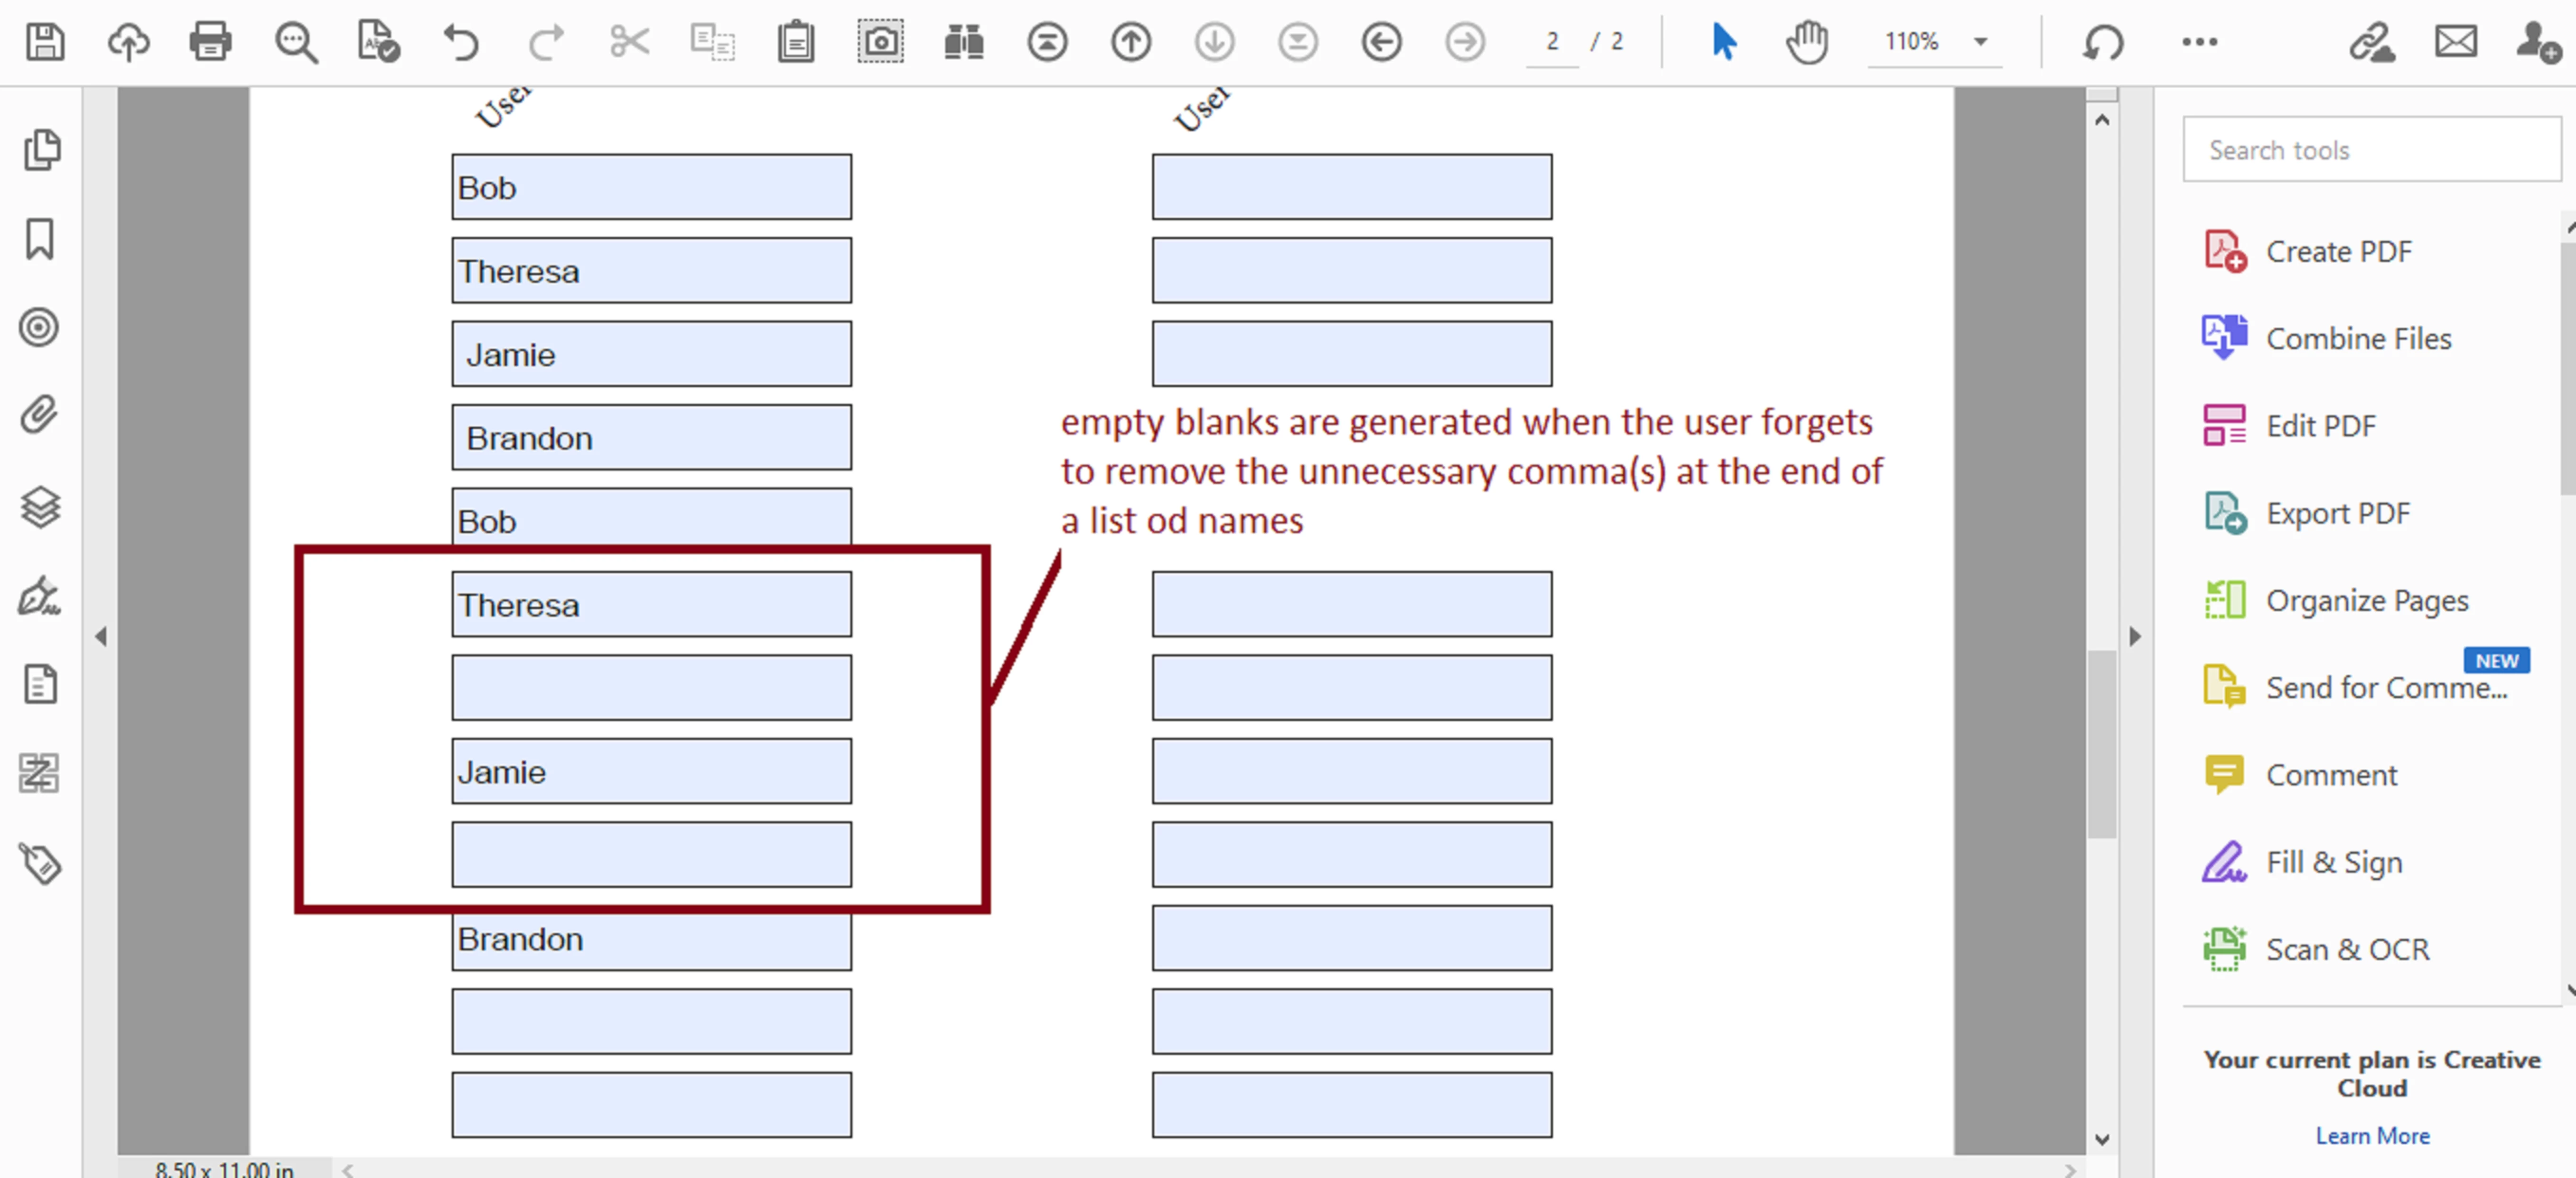The width and height of the screenshot is (2576, 1178).
Task: Open the Layers panel
Action: point(40,507)
